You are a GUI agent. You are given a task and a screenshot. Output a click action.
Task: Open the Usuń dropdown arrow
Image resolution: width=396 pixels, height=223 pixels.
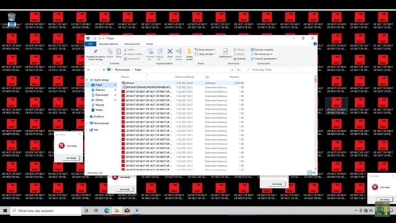point(170,59)
